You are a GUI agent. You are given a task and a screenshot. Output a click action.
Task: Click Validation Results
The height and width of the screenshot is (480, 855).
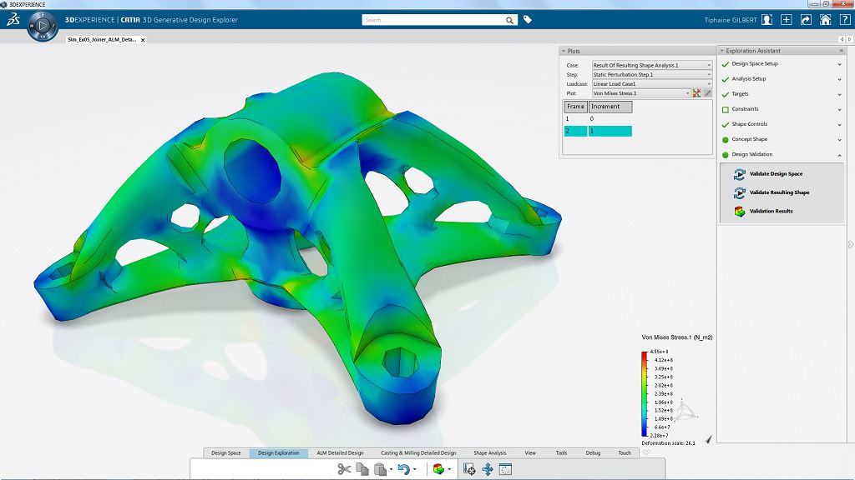point(771,211)
